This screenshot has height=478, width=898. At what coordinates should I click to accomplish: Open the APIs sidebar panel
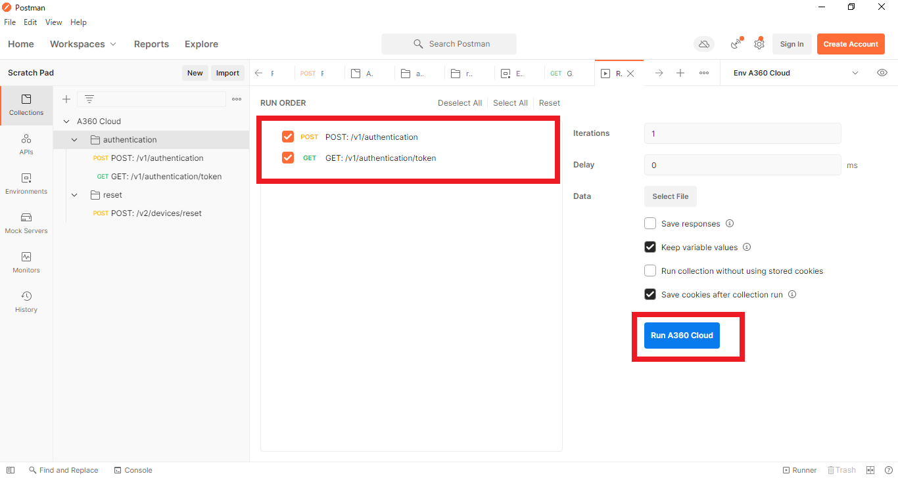point(26,144)
